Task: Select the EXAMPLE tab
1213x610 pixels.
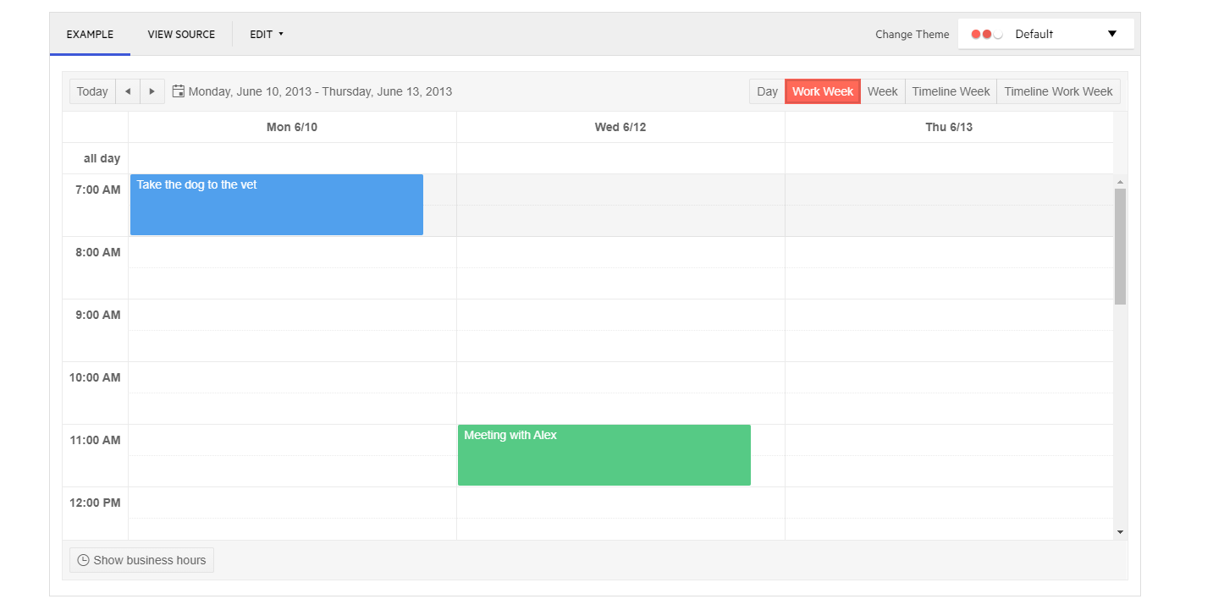Action: [90, 35]
